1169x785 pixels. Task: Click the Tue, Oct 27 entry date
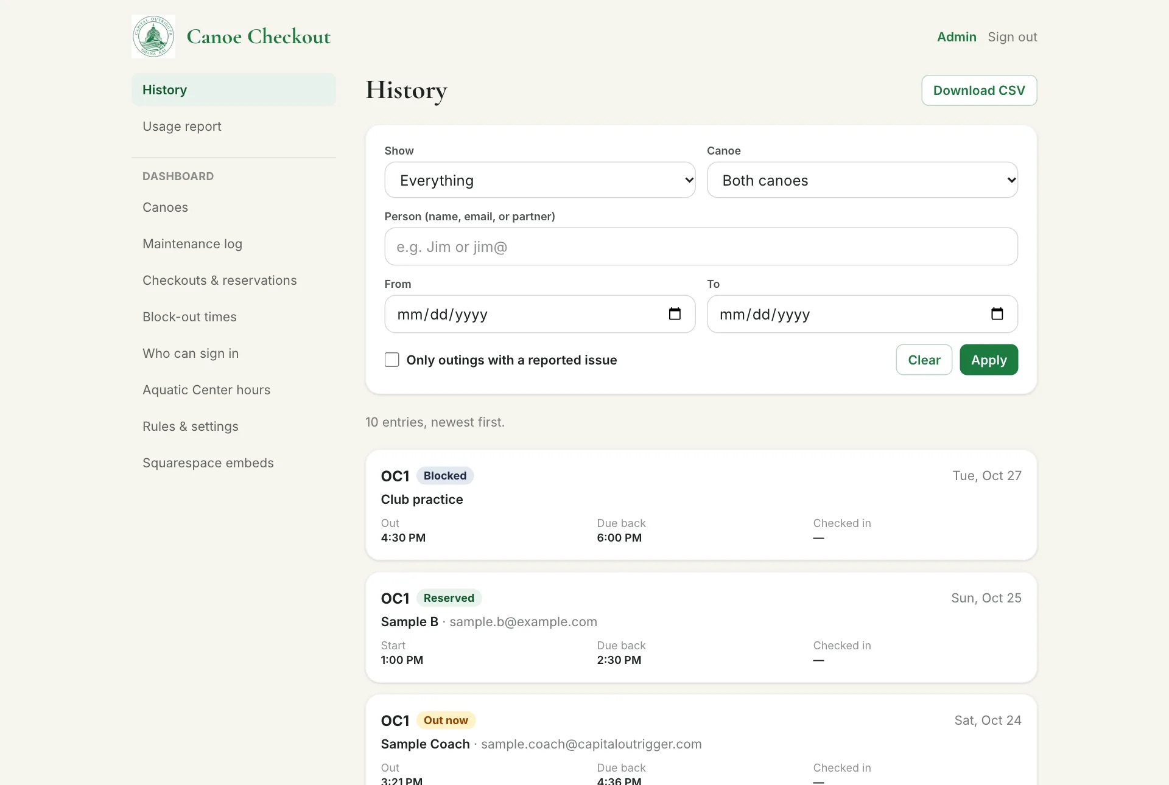pos(987,476)
